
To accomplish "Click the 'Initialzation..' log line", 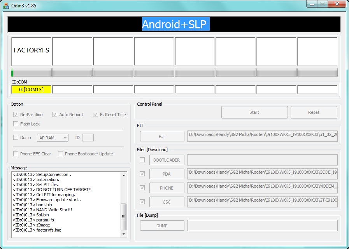I will pos(37,179).
